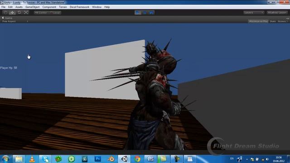
Task: Click the Show desktop button
Action: click(288, 159)
